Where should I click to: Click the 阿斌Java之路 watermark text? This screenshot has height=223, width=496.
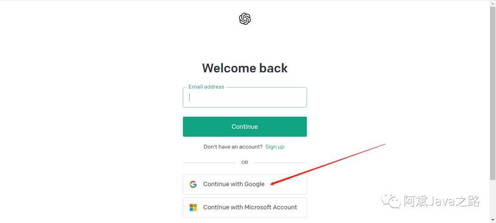pyautogui.click(x=441, y=201)
